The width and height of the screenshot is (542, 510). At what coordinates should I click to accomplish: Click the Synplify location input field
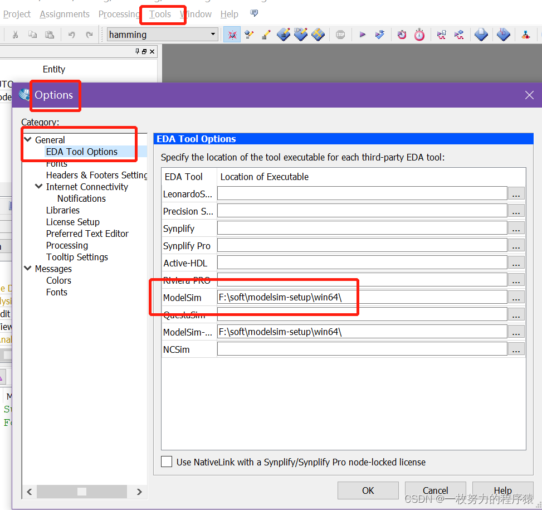coord(362,228)
